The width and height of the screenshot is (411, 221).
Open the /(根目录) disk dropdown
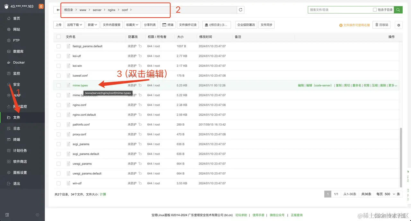[216, 25]
